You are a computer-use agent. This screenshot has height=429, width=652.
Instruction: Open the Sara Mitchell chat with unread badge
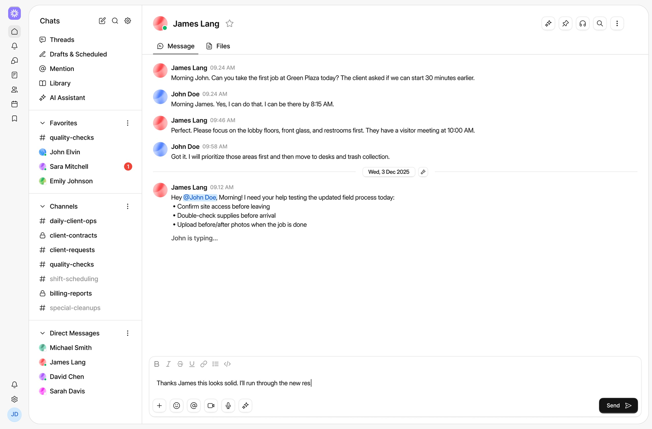pyautogui.click(x=69, y=166)
